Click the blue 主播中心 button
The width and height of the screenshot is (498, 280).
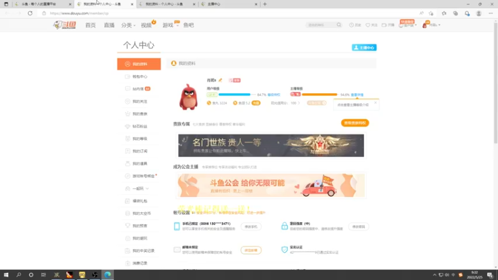(364, 48)
